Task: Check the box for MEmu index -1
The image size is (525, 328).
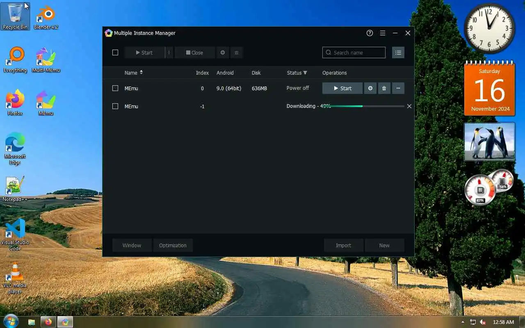Action: (115, 106)
